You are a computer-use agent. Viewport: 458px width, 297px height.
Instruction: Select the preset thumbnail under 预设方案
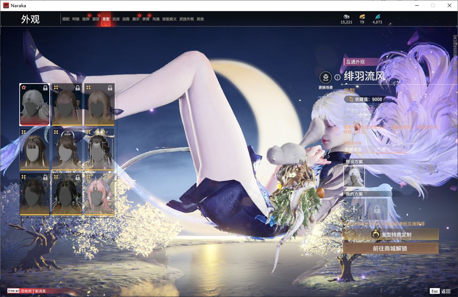[x=354, y=176]
